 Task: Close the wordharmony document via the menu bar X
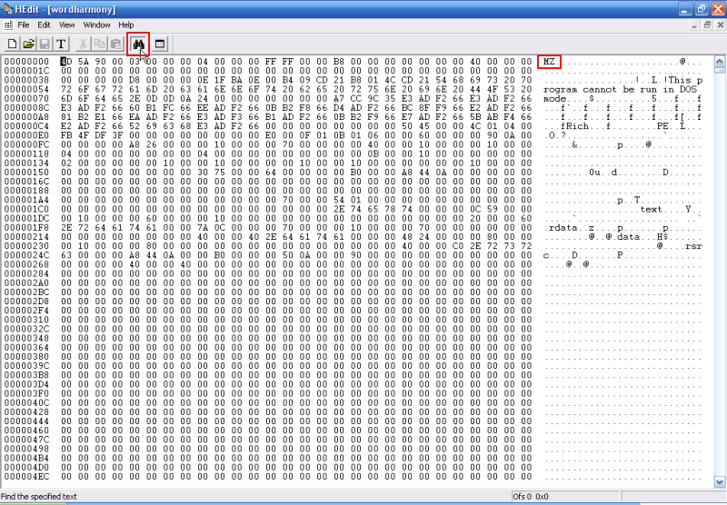(x=720, y=25)
